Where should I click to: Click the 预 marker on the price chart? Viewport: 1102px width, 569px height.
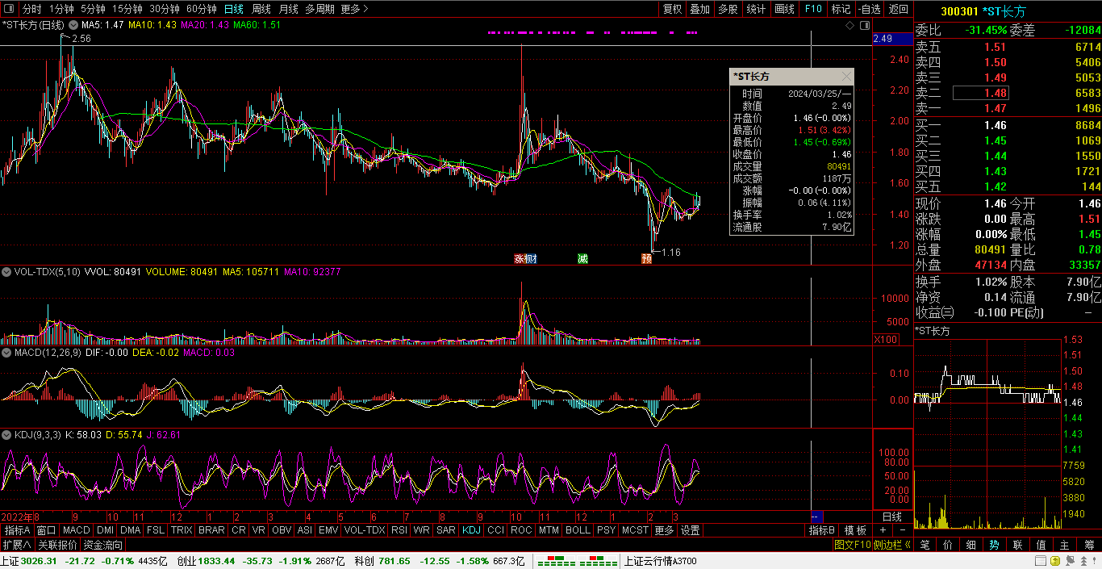tap(646, 259)
